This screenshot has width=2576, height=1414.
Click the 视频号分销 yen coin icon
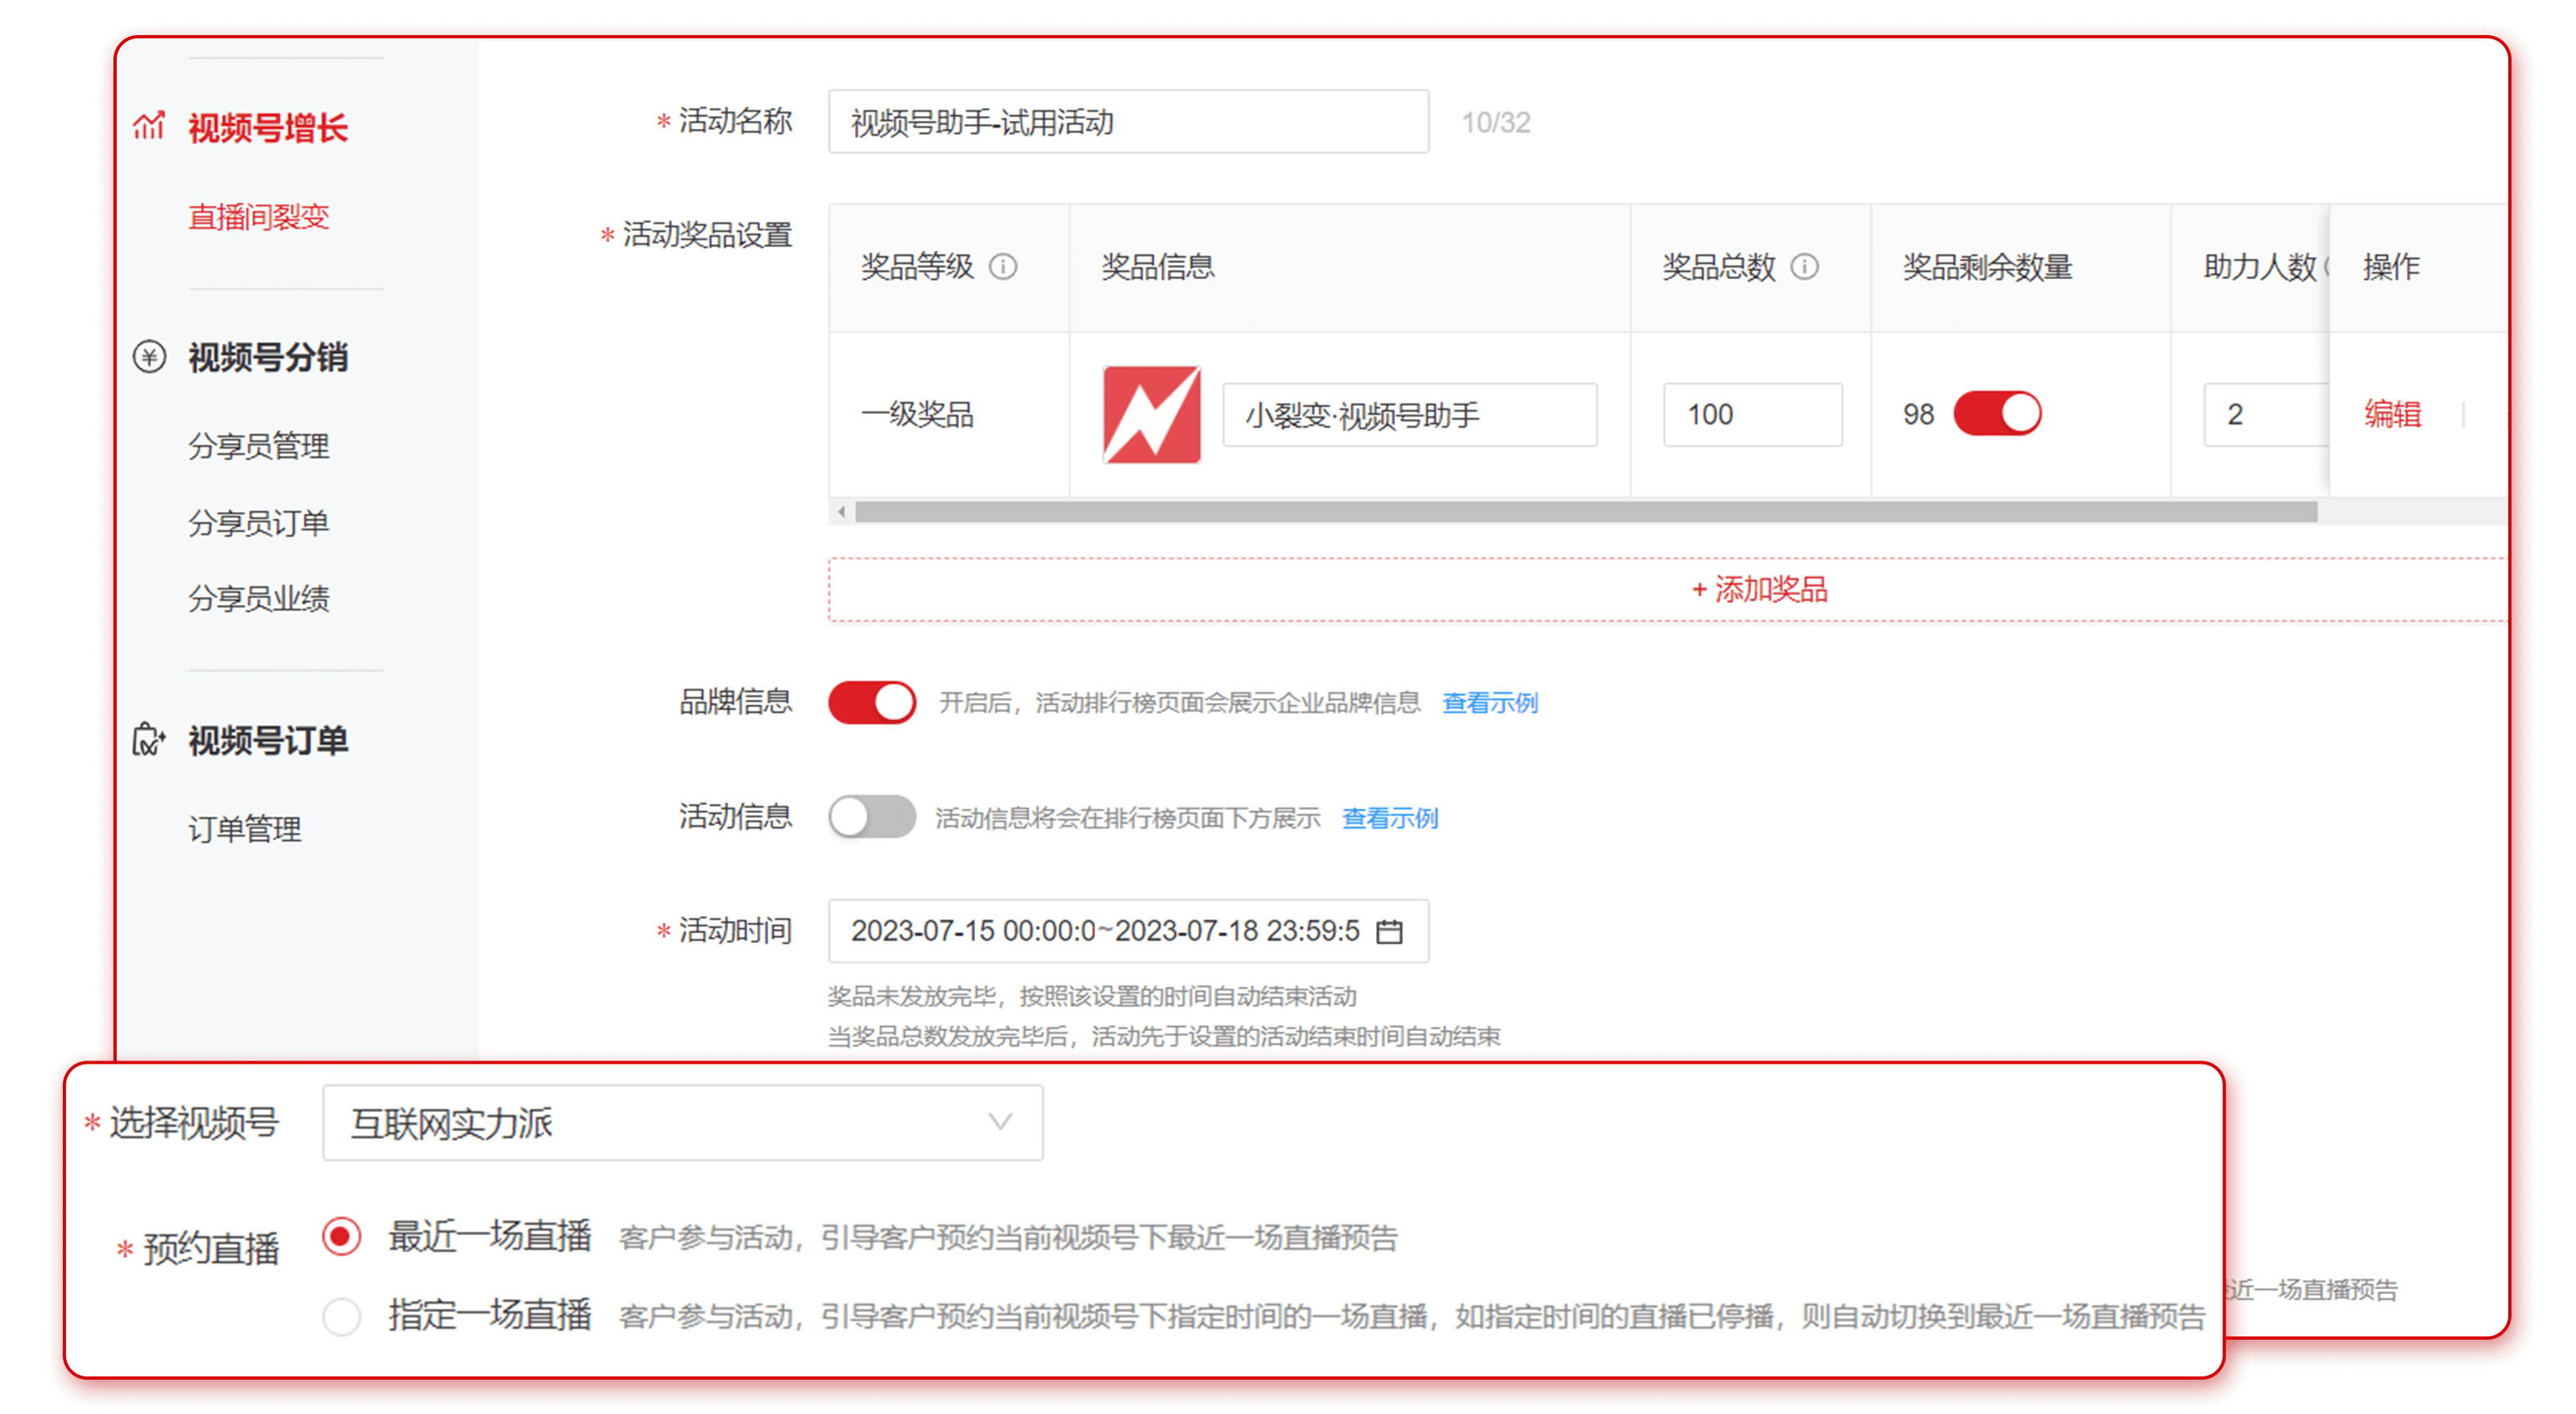[149, 357]
